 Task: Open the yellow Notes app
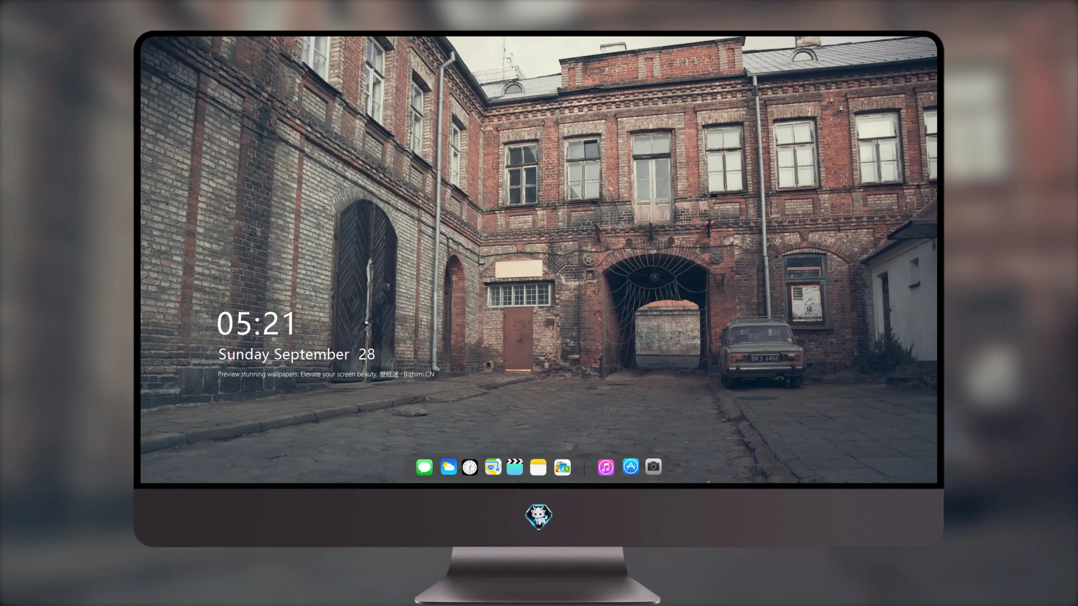538,467
